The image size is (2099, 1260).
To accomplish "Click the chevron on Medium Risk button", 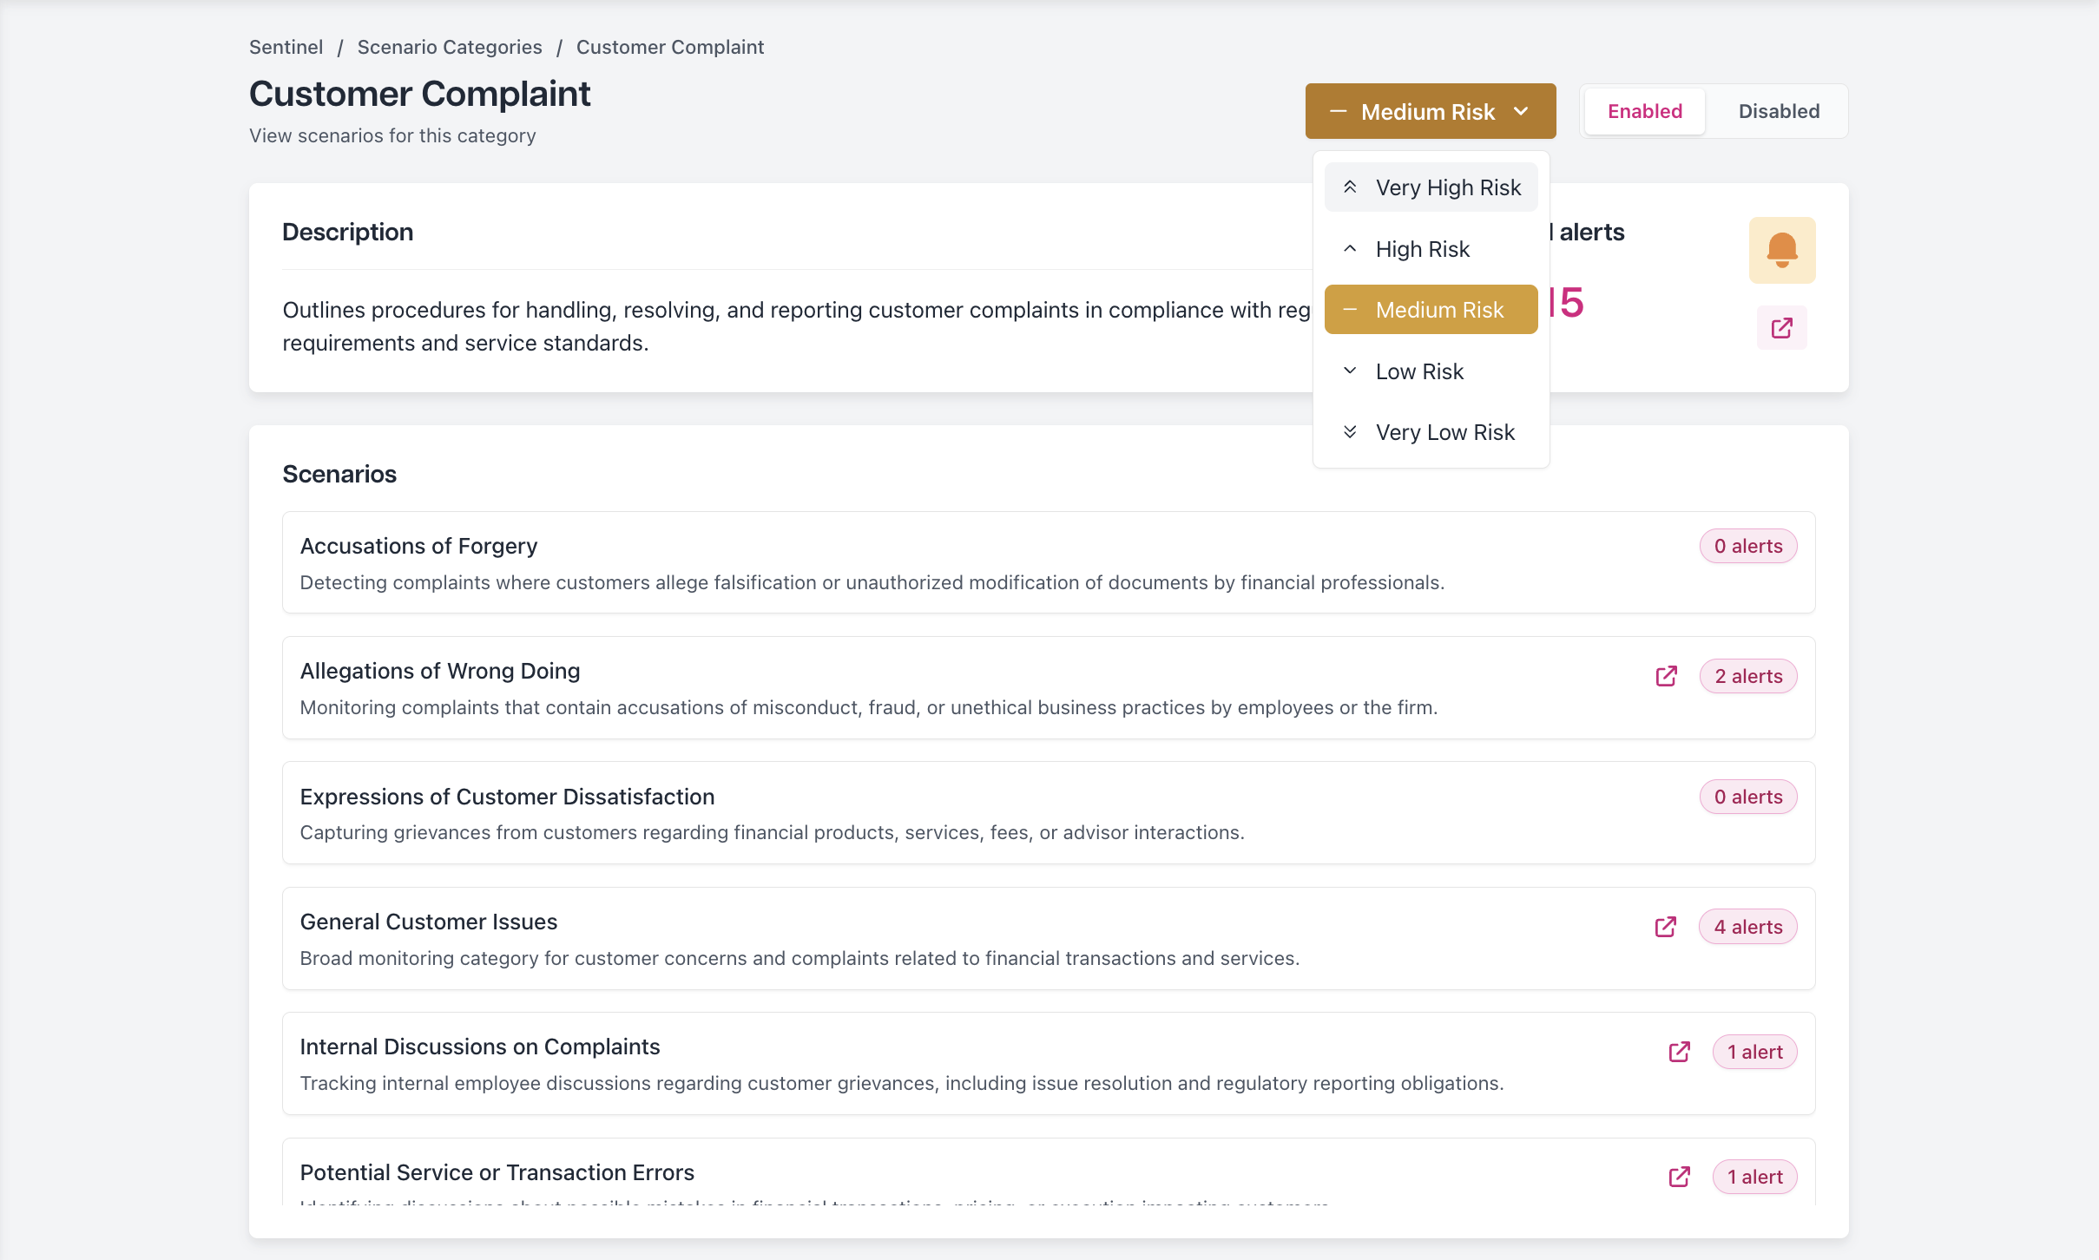I will (x=1521, y=111).
